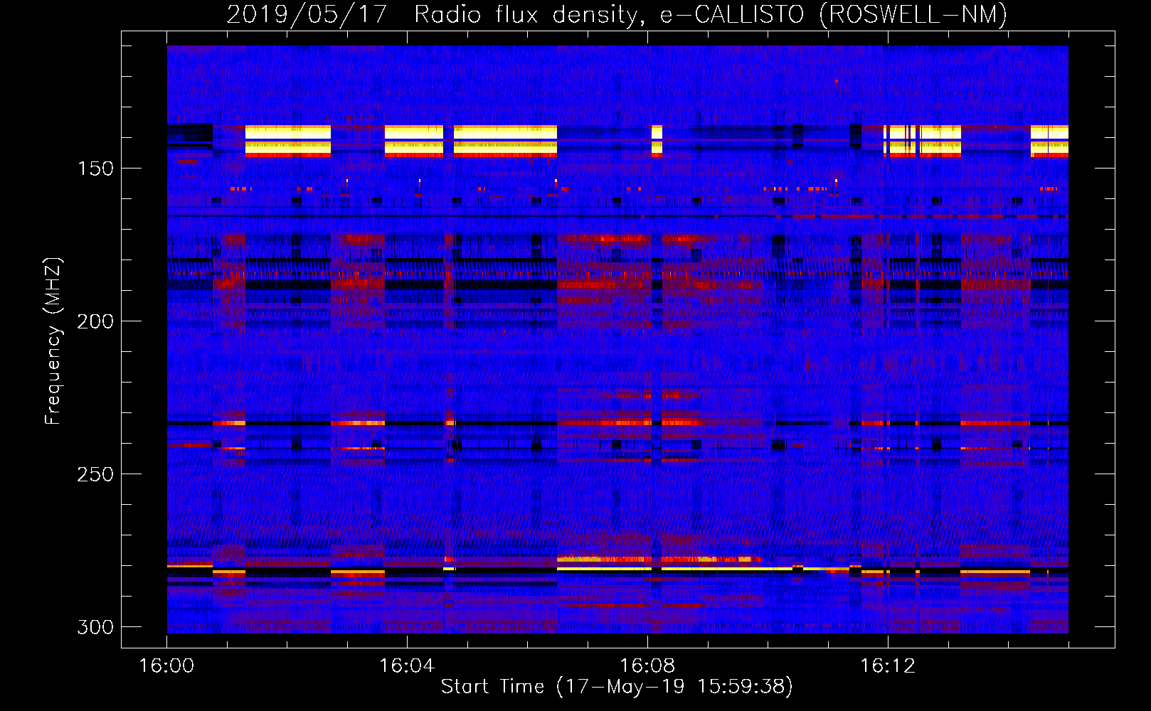Image resolution: width=1151 pixels, height=711 pixels.
Task: Click the 300 frequency tick label
Action: [95, 627]
